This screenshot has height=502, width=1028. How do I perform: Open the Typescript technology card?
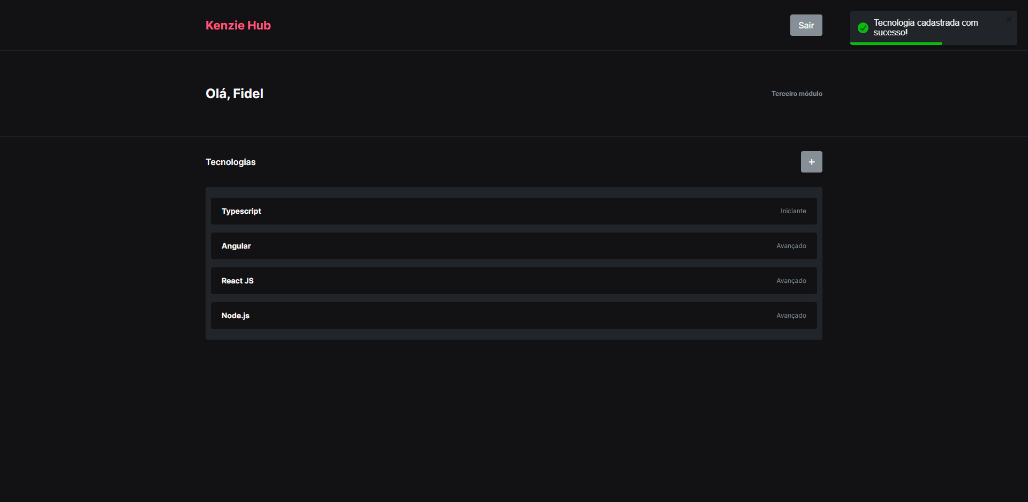(513, 211)
